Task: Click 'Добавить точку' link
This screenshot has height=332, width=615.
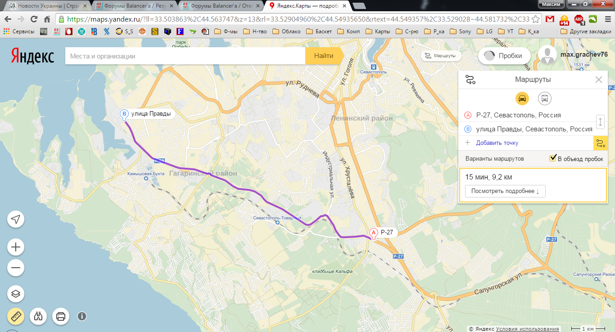Action: tap(497, 143)
